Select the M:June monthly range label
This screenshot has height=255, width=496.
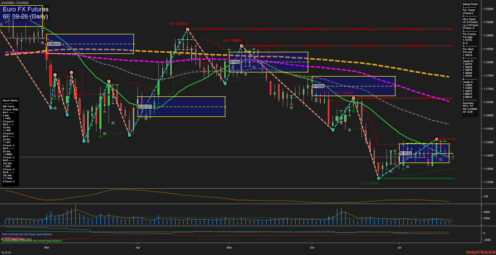[318, 86]
